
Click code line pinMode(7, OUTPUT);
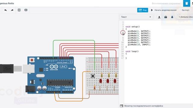click(139, 42)
